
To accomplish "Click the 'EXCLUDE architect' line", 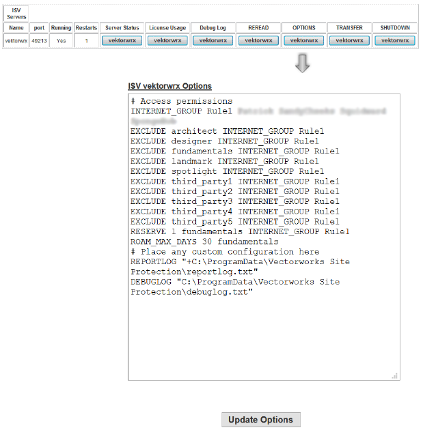I will pyautogui.click(x=228, y=131).
